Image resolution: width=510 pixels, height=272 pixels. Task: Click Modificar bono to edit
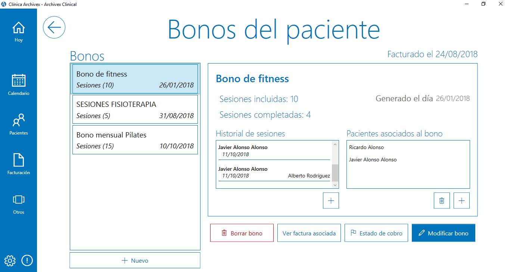click(x=443, y=233)
